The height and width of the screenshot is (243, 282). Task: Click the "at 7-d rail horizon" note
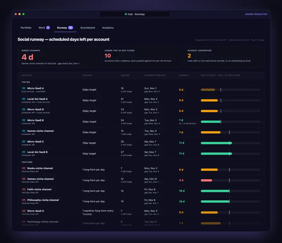pyautogui.click(x=188, y=124)
